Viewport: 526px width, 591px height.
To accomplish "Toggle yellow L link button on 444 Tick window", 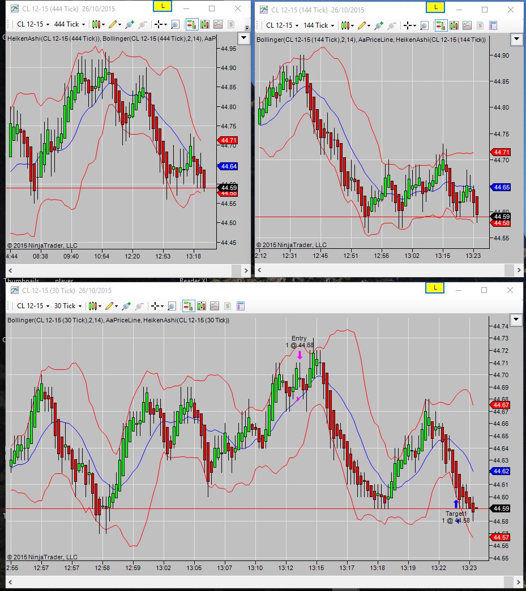I will click(x=162, y=6).
